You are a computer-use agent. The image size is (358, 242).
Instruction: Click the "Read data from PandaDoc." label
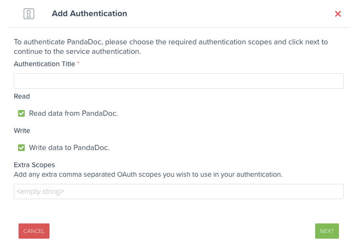[73, 113]
